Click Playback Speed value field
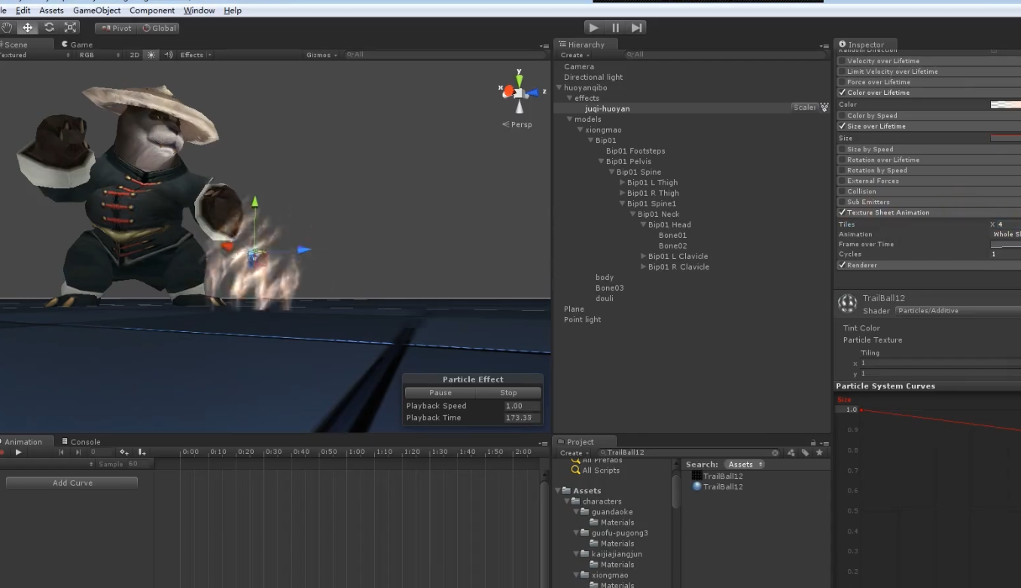Viewport: 1021px width, 588px height. (522, 406)
